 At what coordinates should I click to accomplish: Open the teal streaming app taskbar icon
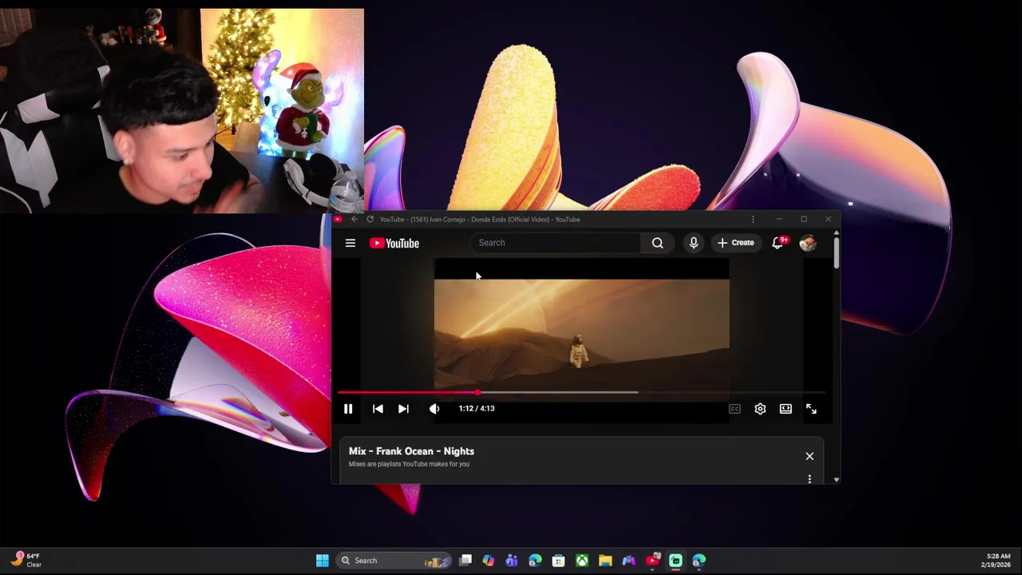(x=675, y=561)
